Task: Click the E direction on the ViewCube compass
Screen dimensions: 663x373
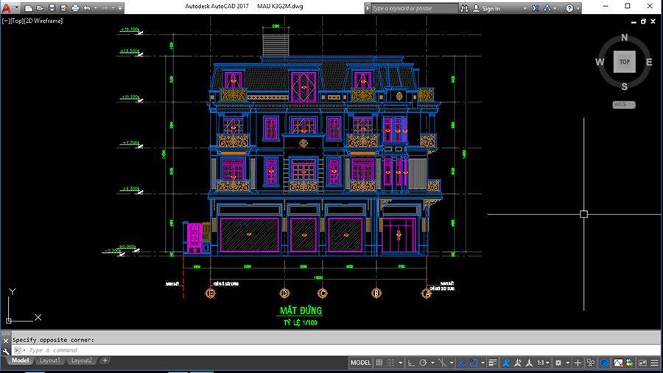Action: coord(649,62)
